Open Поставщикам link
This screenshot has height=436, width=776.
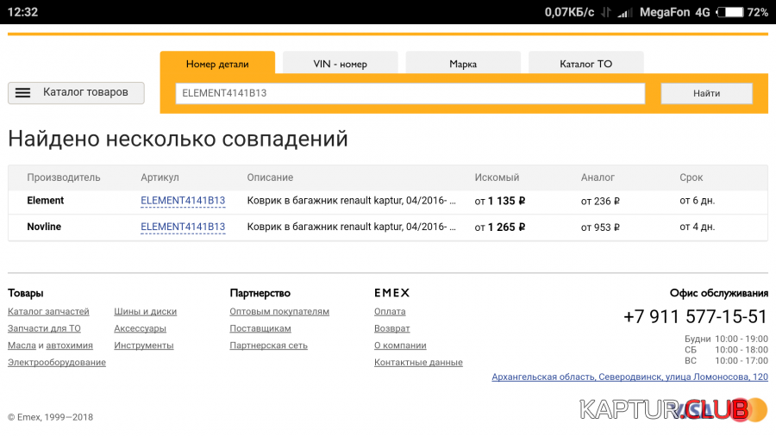click(260, 328)
